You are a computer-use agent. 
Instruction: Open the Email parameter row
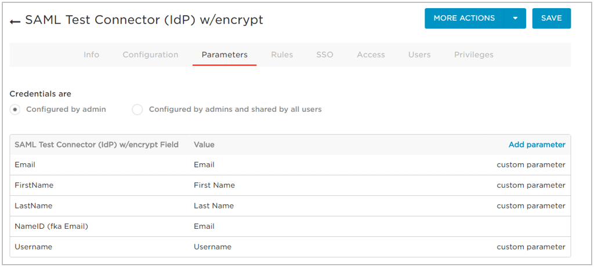(x=25, y=165)
